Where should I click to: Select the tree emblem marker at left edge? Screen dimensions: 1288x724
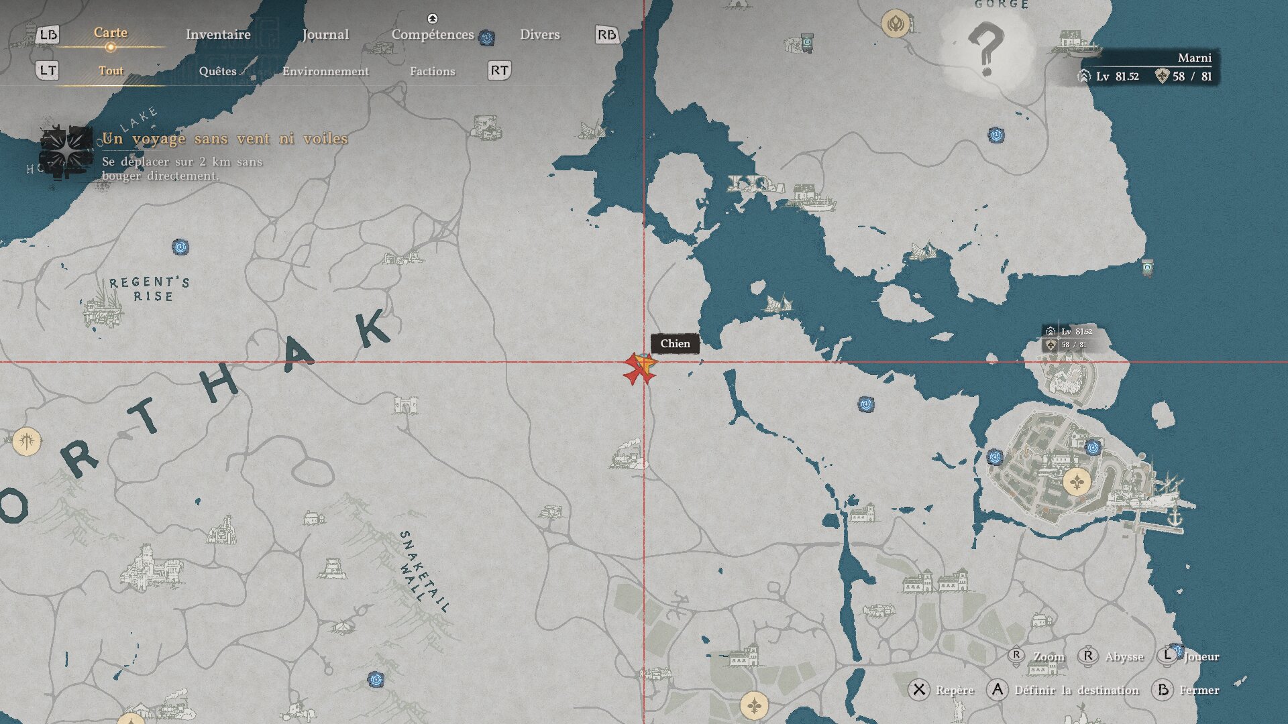point(27,441)
